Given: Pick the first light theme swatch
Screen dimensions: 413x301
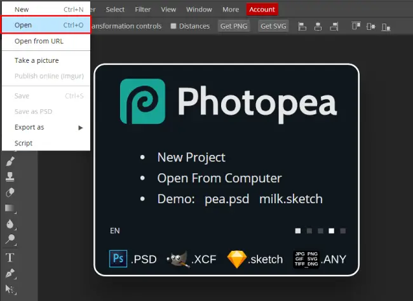Looking at the screenshot, I should tap(298, 231).
